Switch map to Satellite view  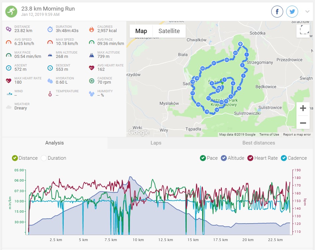pyautogui.click(x=169, y=31)
